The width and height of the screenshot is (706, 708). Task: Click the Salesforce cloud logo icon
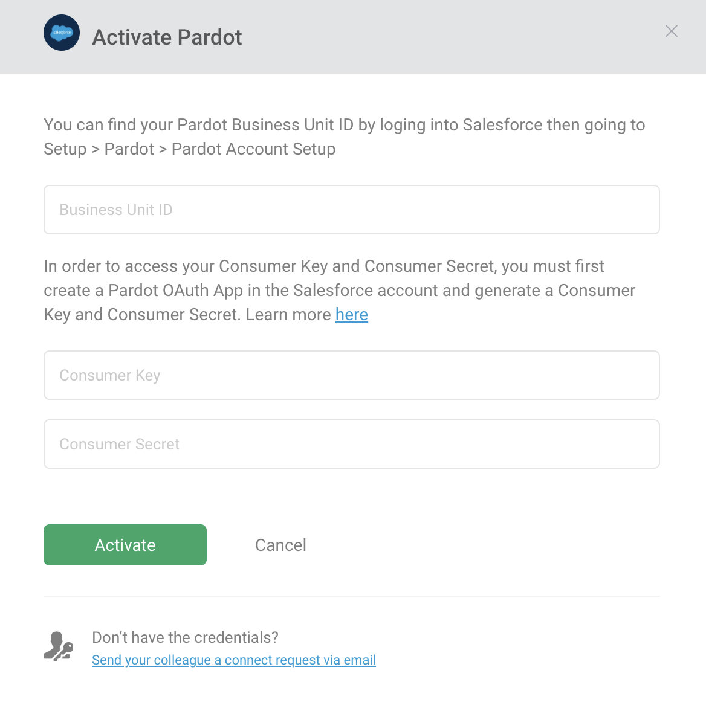point(62,33)
